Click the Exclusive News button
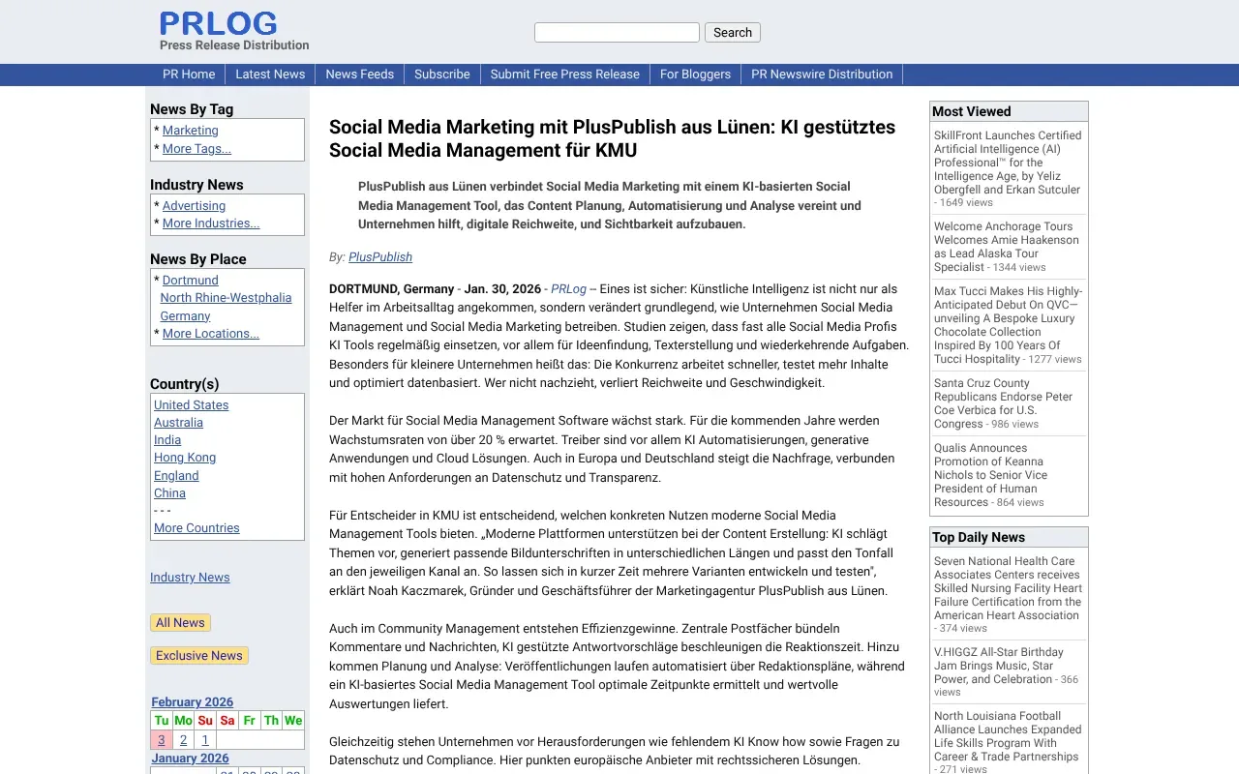 199,656
